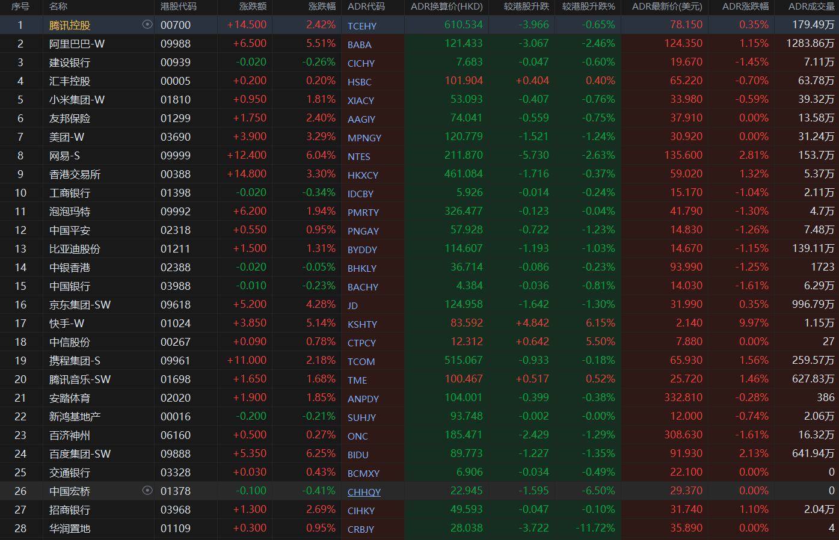Click the JD ADR code
839x540 pixels.
pyautogui.click(x=353, y=305)
